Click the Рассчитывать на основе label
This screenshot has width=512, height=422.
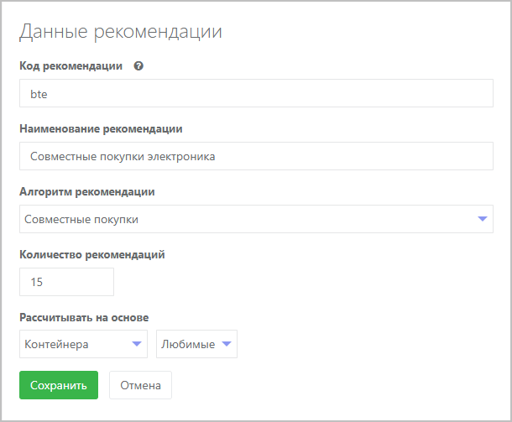(84, 318)
